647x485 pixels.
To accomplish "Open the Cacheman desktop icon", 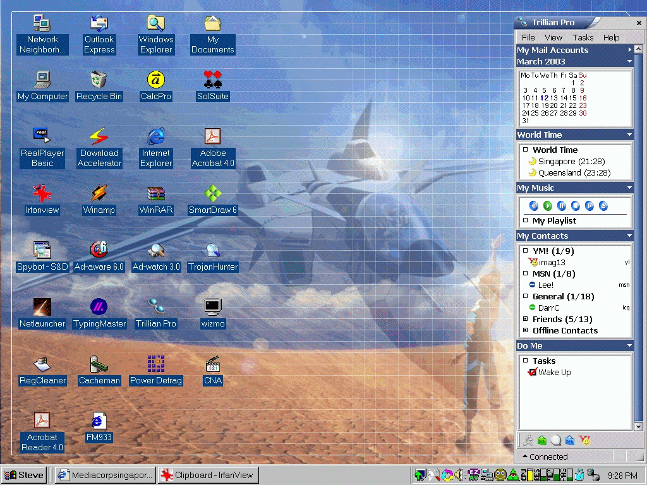I will click(99, 370).
